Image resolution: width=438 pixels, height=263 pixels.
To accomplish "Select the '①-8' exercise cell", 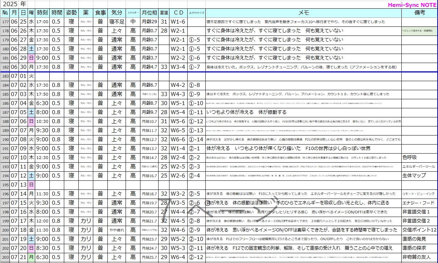I will coord(196,85).
